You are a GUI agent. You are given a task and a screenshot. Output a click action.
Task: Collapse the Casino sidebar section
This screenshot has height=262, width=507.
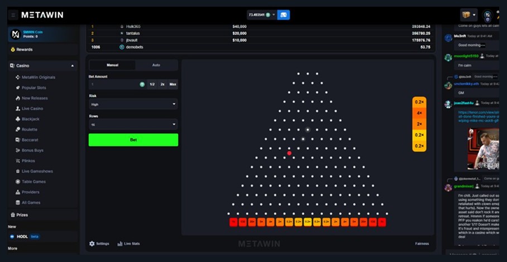[72, 66]
